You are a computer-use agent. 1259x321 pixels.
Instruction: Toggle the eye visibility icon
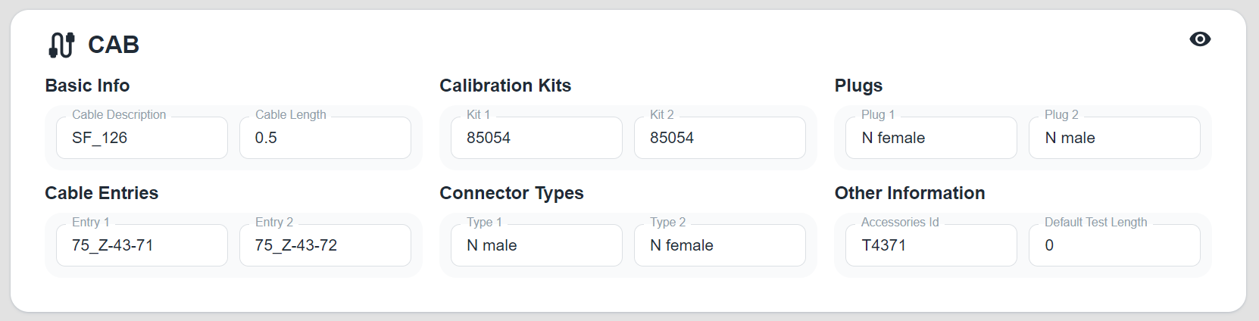[1200, 39]
